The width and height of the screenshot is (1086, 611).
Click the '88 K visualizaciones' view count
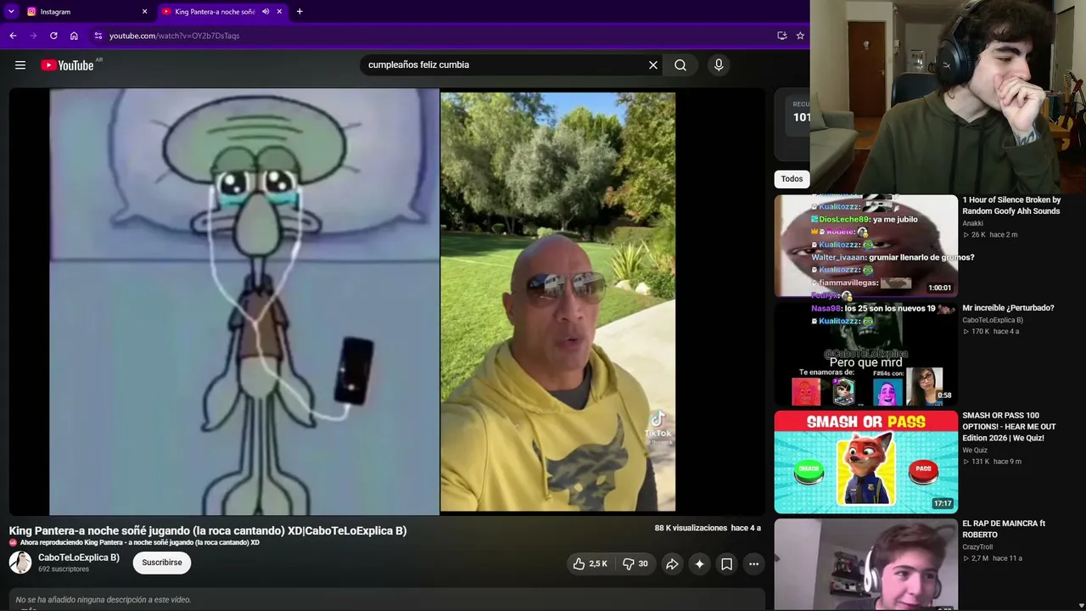691,528
